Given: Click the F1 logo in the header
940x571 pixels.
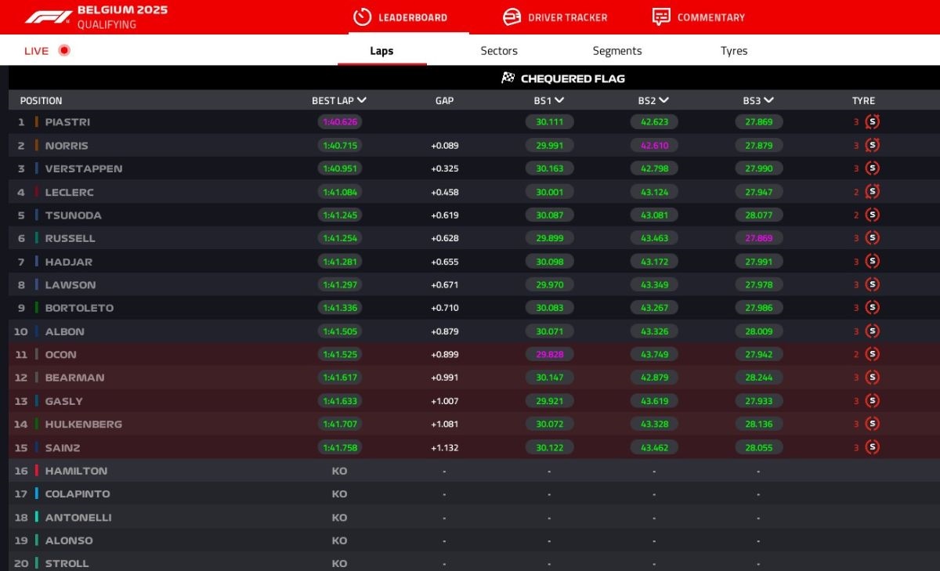Looking at the screenshot, I should click(48, 17).
